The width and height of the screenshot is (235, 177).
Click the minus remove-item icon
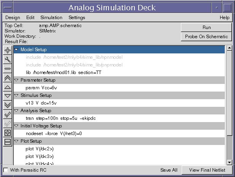8,69
